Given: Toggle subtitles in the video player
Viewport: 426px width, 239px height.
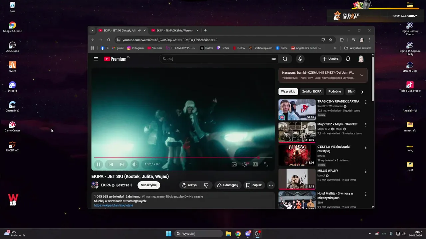Looking at the screenshot, I should (x=234, y=164).
